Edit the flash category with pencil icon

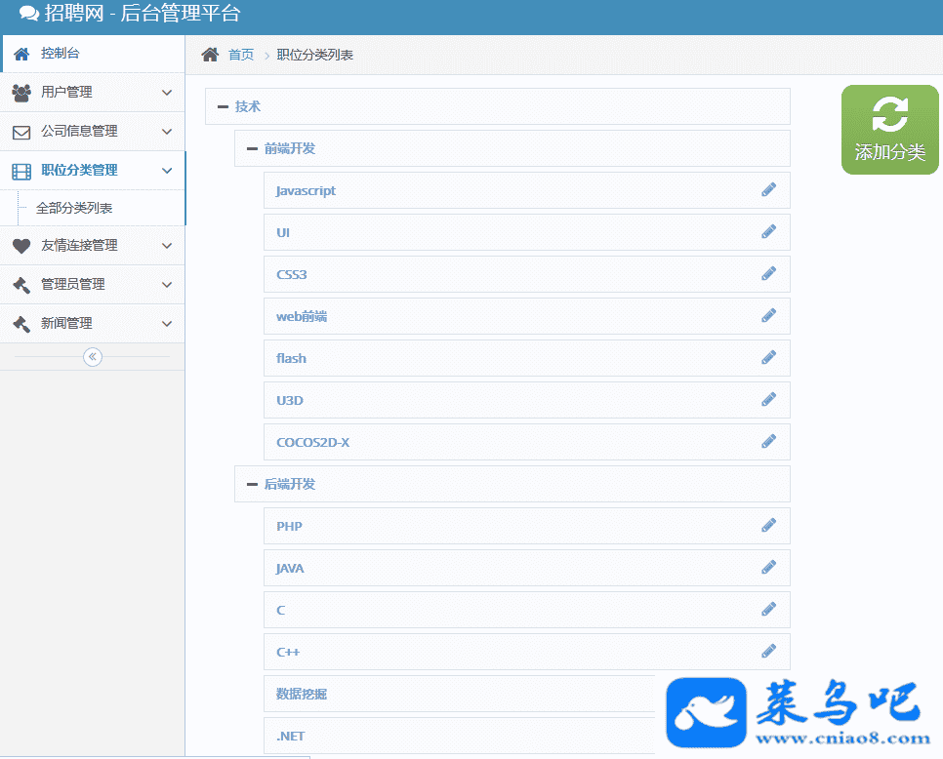[768, 358]
